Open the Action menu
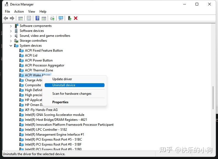The image size is (218, 159). 19,12
